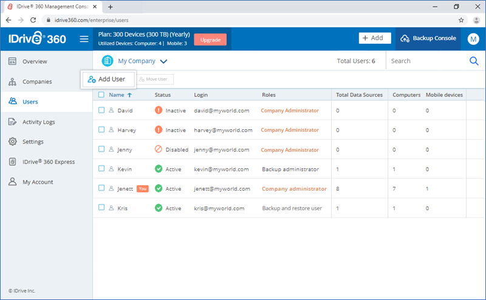The image size is (486, 300).
Task: Click Jenett's active status checkmark
Action: [x=159, y=188]
